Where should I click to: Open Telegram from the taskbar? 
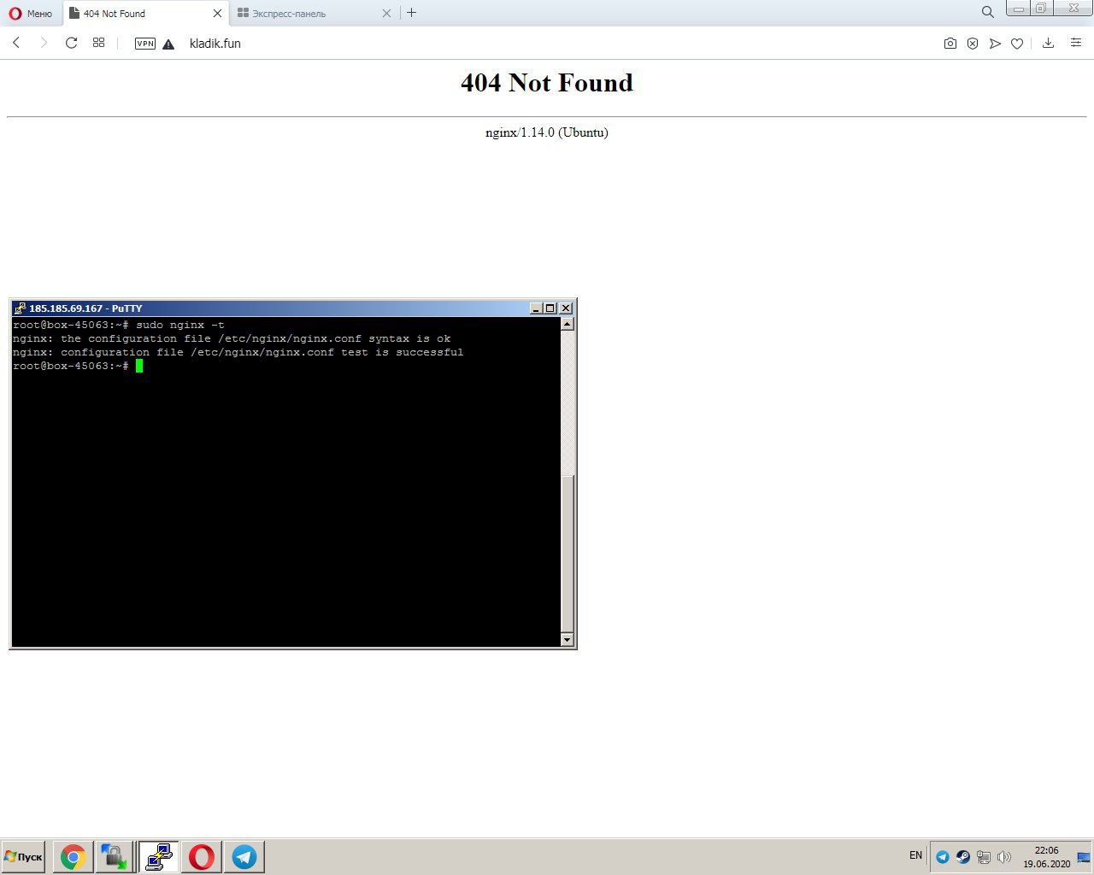(x=244, y=856)
